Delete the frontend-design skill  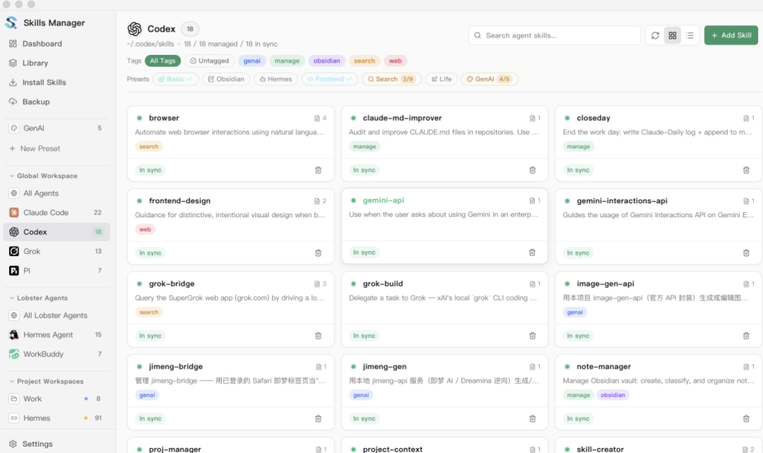click(x=318, y=253)
